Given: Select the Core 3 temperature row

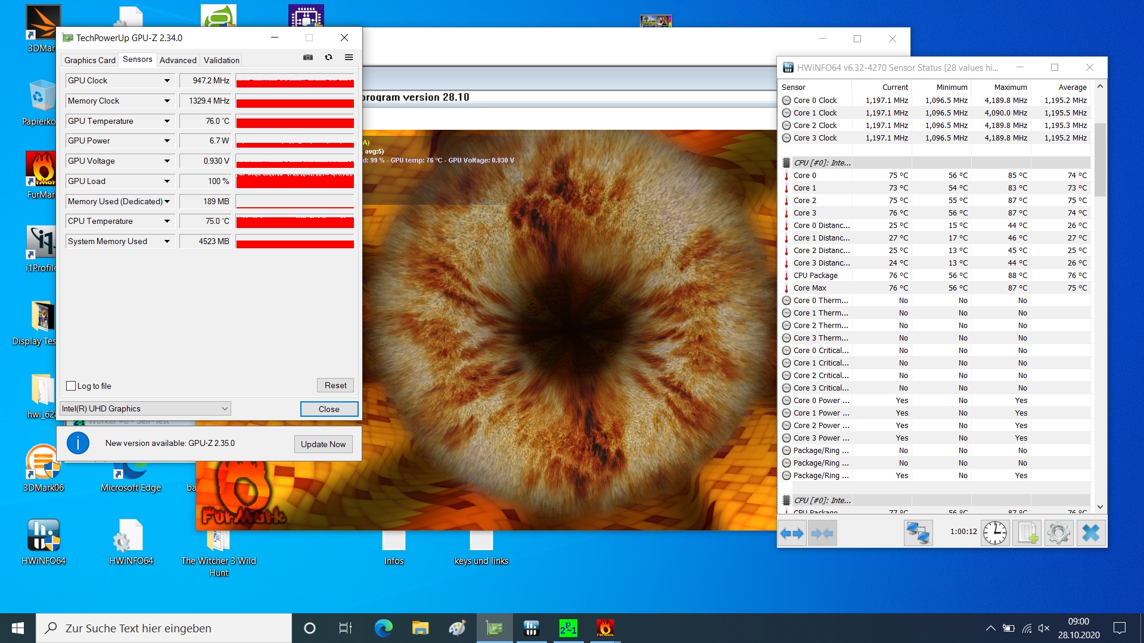Looking at the screenshot, I should point(935,213).
